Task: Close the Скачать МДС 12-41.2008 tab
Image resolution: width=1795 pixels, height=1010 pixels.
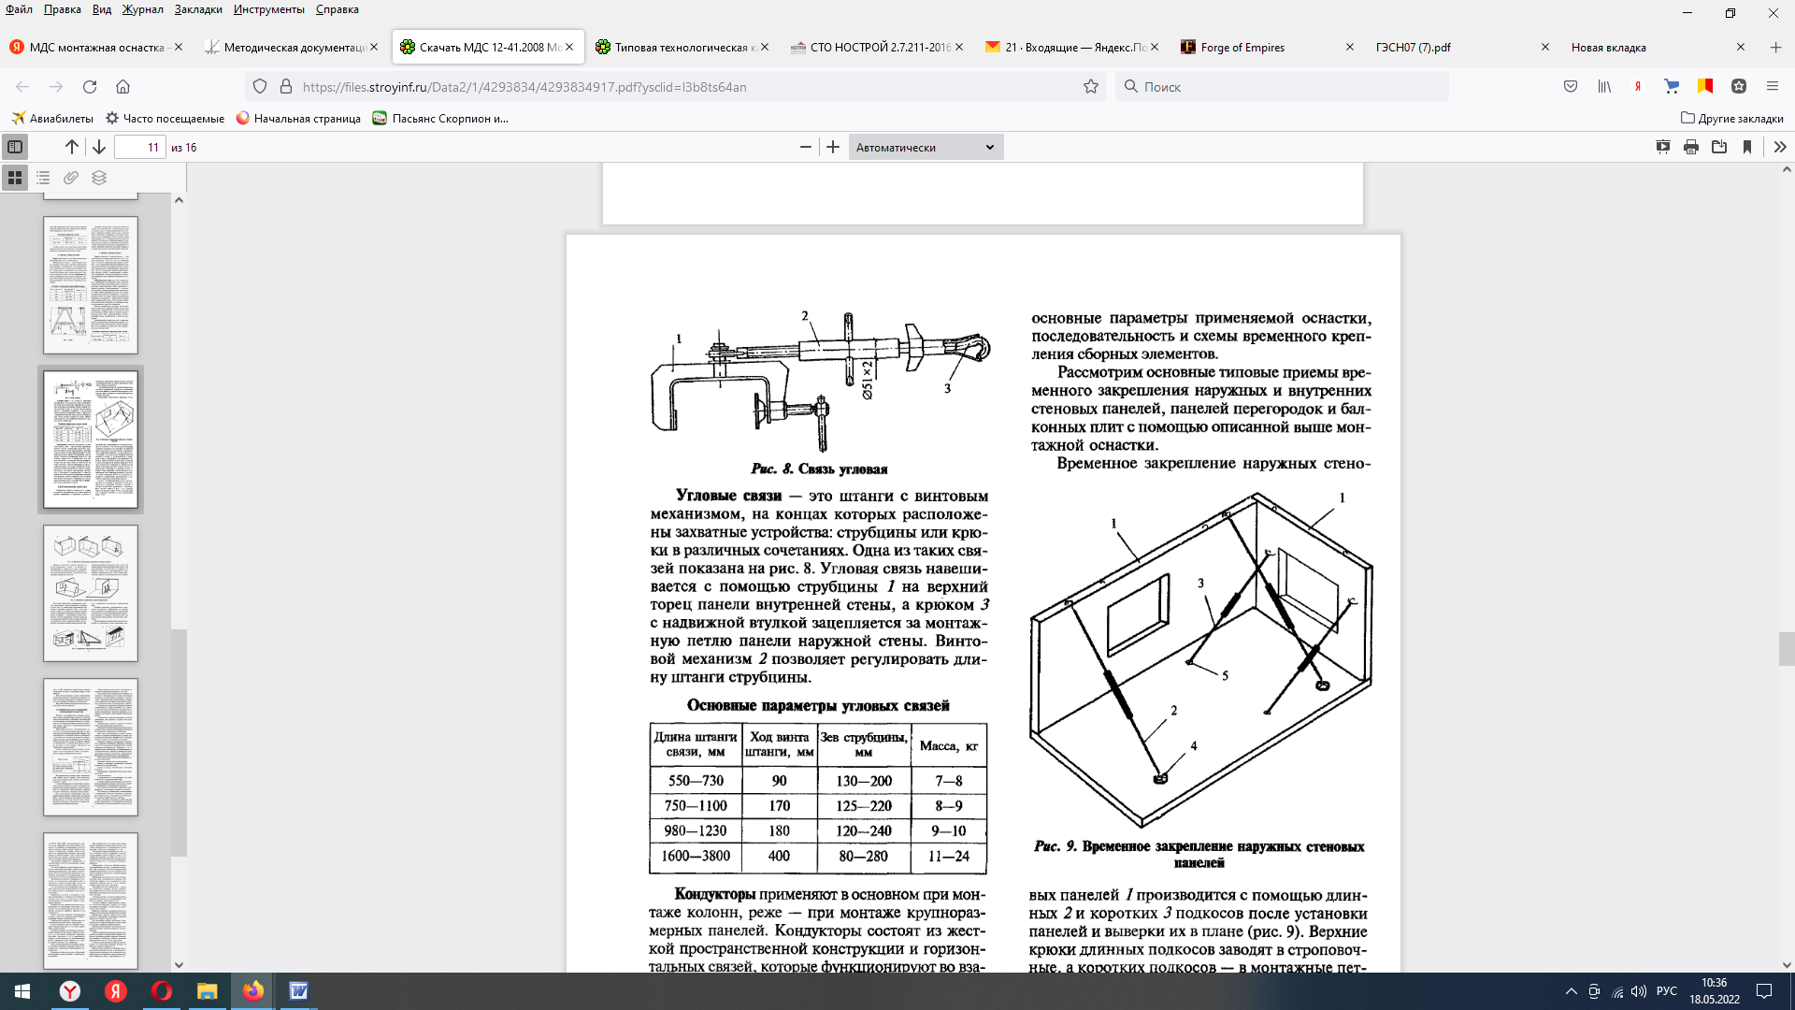Action: coord(569,47)
